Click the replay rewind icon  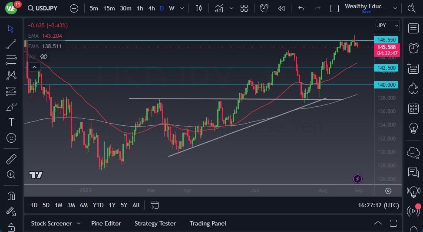[281, 8]
